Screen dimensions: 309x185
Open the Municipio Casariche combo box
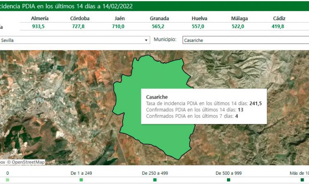click(245, 40)
